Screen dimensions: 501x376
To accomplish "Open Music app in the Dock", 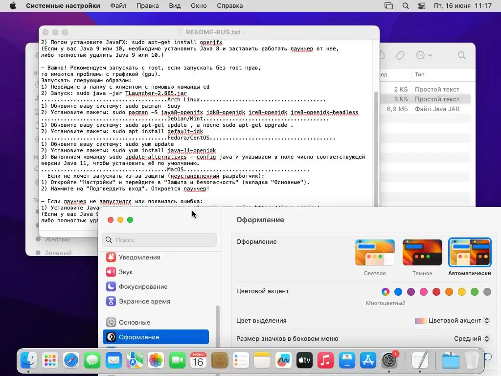I will coord(325,360).
